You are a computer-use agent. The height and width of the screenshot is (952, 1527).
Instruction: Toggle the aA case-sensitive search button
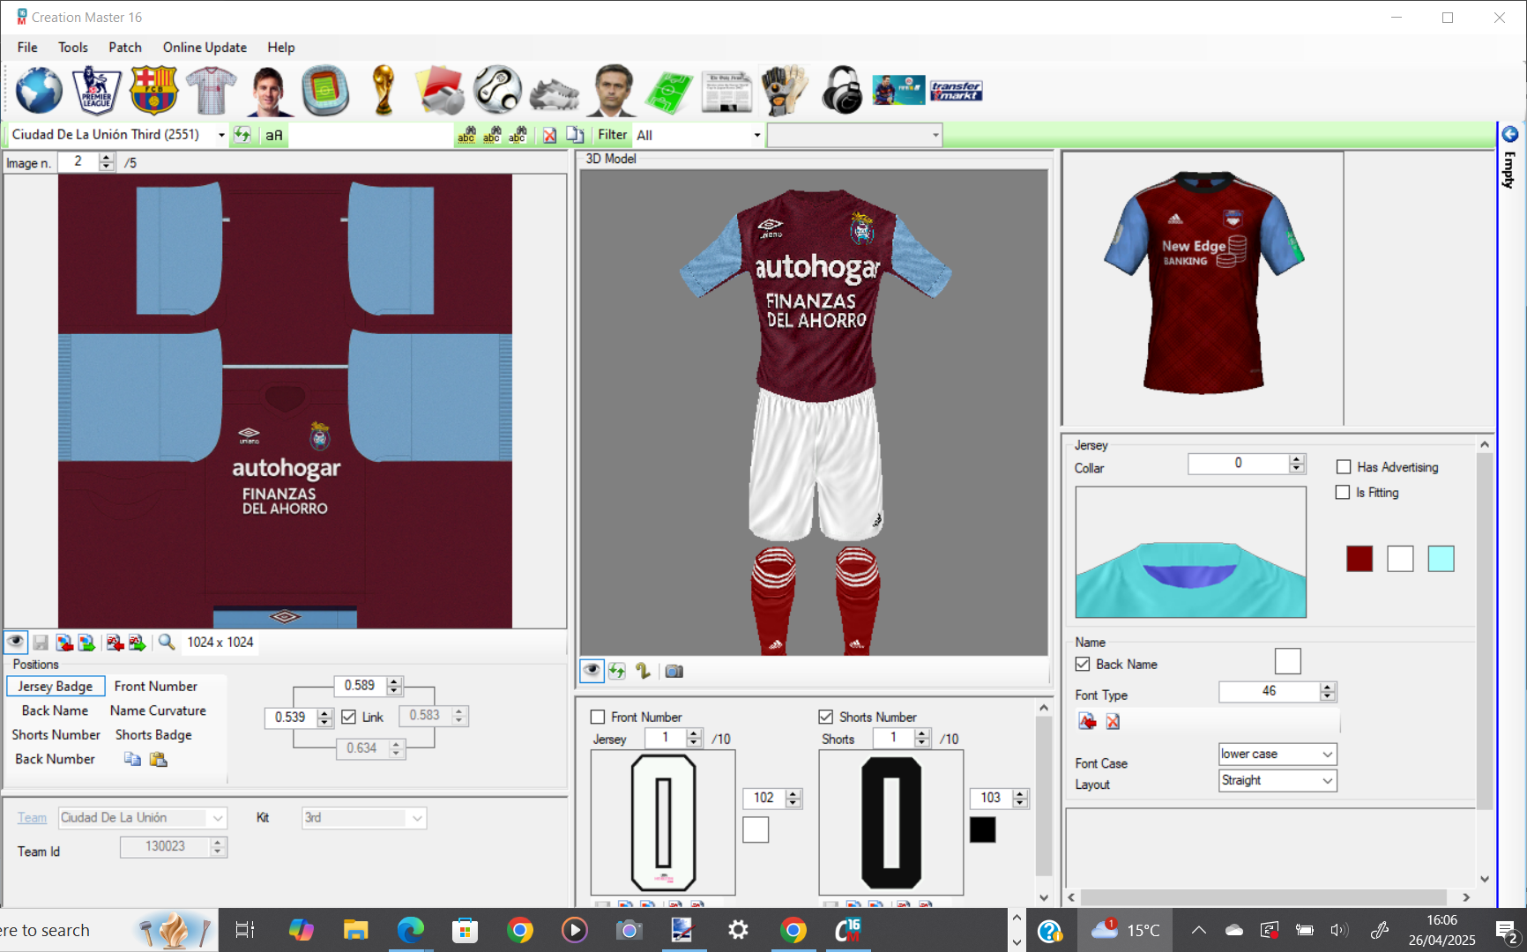pos(274,135)
